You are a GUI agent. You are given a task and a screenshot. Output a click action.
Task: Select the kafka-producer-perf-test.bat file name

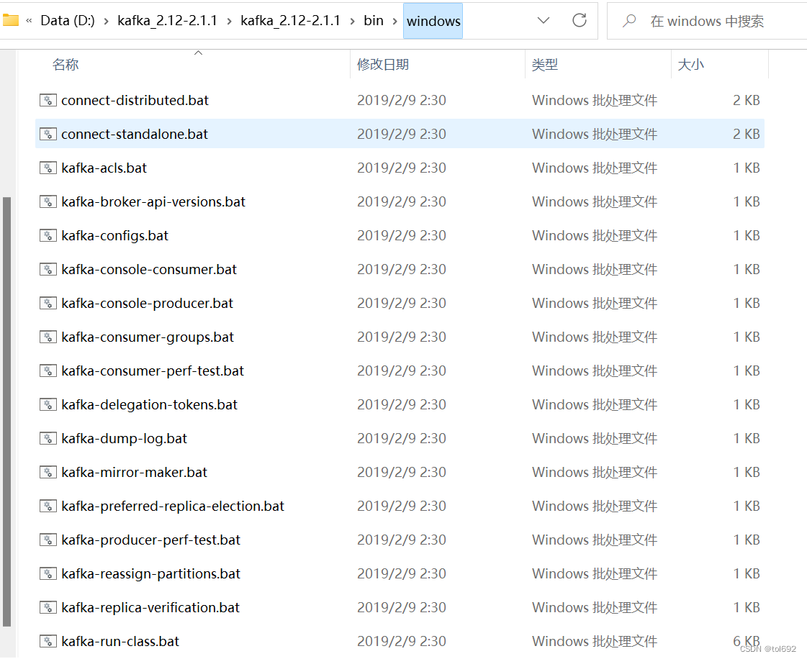[x=150, y=540]
